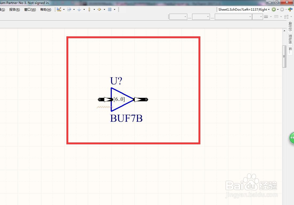Click the dashed line style icon
The width and height of the screenshot is (294, 205).
[x=276, y=17]
